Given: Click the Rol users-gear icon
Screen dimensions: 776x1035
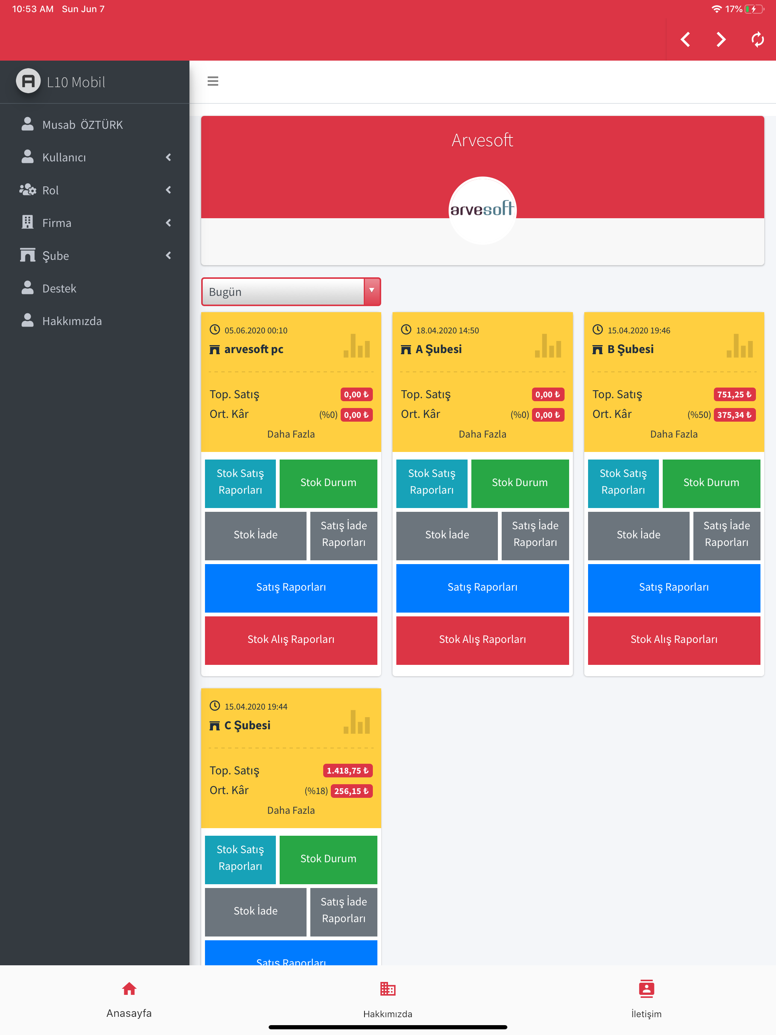Looking at the screenshot, I should point(28,189).
